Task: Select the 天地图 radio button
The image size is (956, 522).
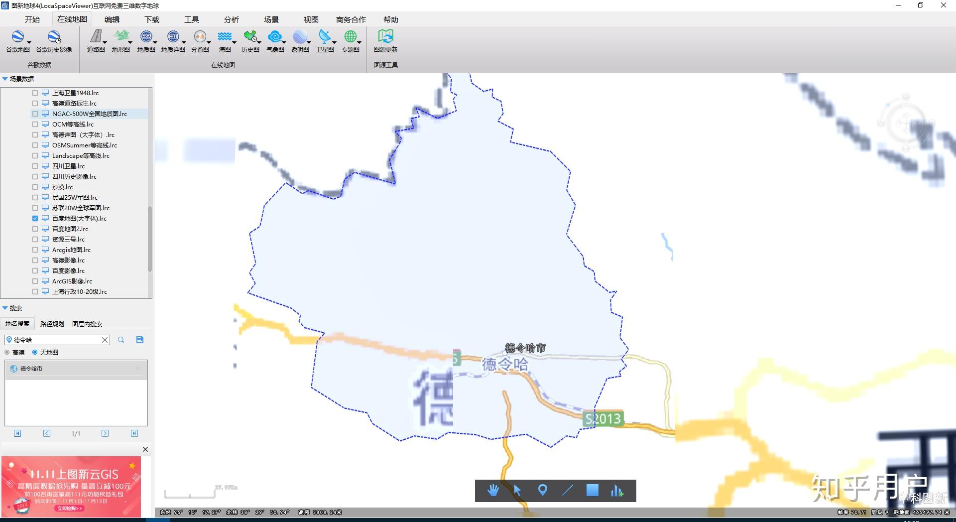Action: [35, 352]
